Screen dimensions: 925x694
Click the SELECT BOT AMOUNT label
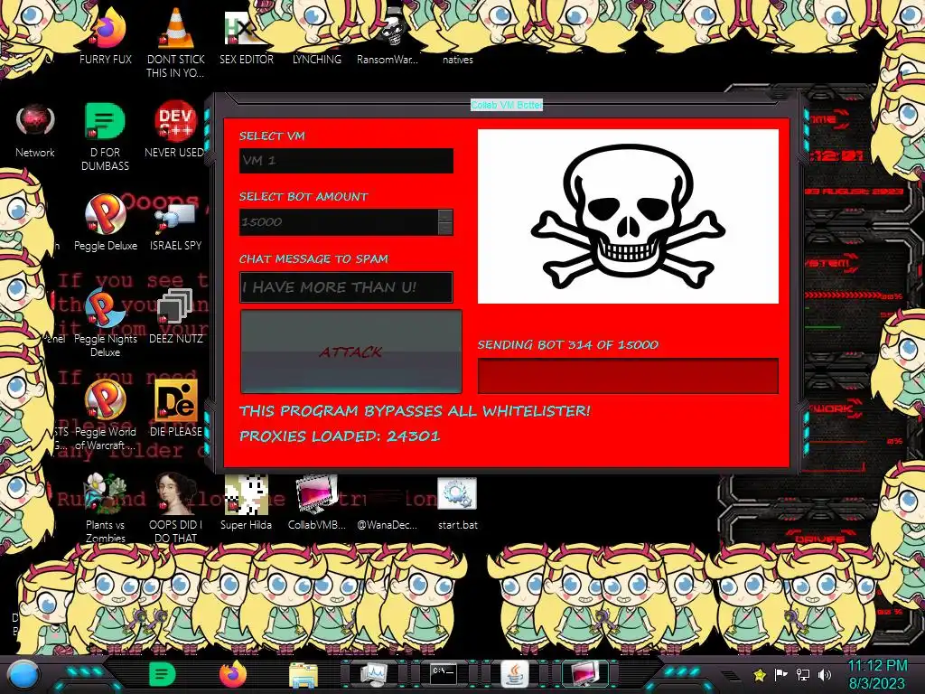point(304,196)
